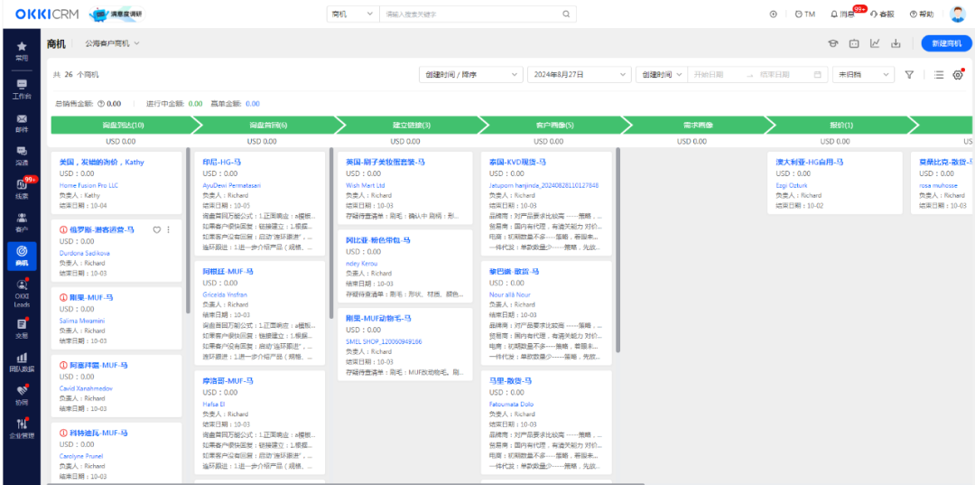
Task: Open customer Griselda Ynsfran
Action: tap(225, 294)
